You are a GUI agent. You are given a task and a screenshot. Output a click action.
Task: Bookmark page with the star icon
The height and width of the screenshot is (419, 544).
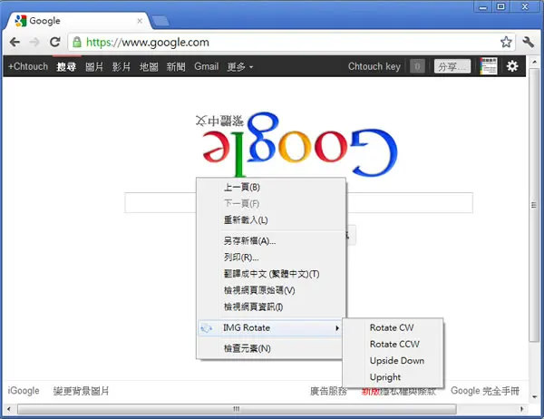click(x=506, y=42)
